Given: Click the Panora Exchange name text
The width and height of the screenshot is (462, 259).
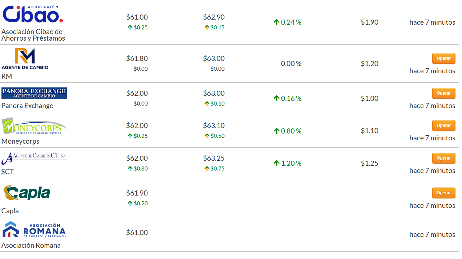Looking at the screenshot, I should click(x=27, y=106).
